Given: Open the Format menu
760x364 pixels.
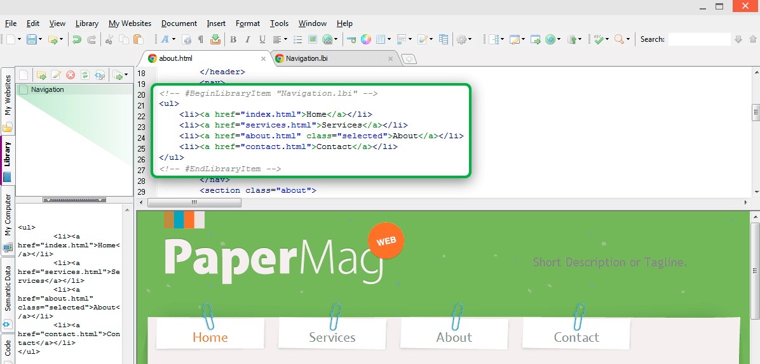Looking at the screenshot, I should pyautogui.click(x=248, y=23).
